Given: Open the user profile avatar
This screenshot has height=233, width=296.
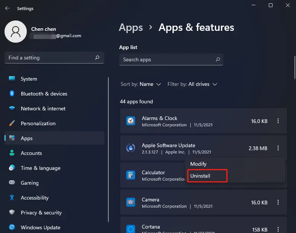Looking at the screenshot, I should pos(16,32).
